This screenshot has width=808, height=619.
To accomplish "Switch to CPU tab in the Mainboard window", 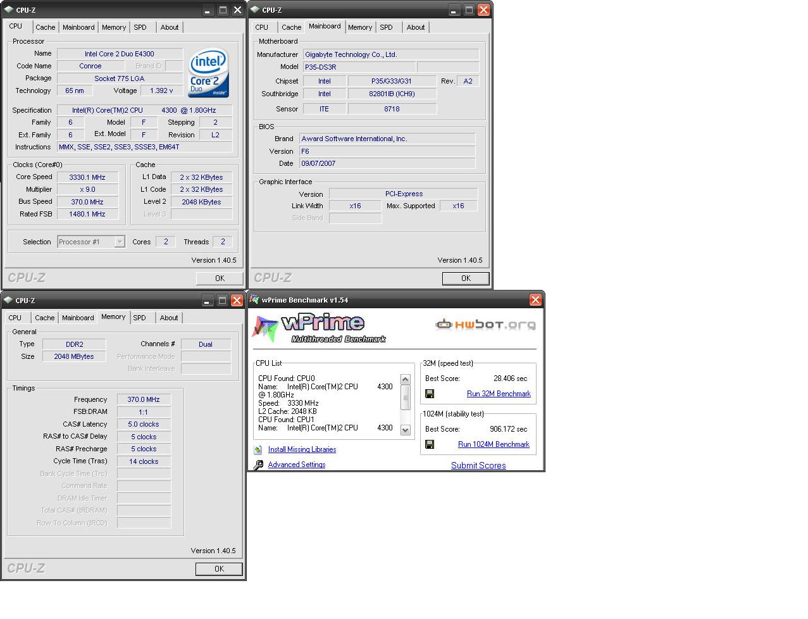I will (262, 27).
